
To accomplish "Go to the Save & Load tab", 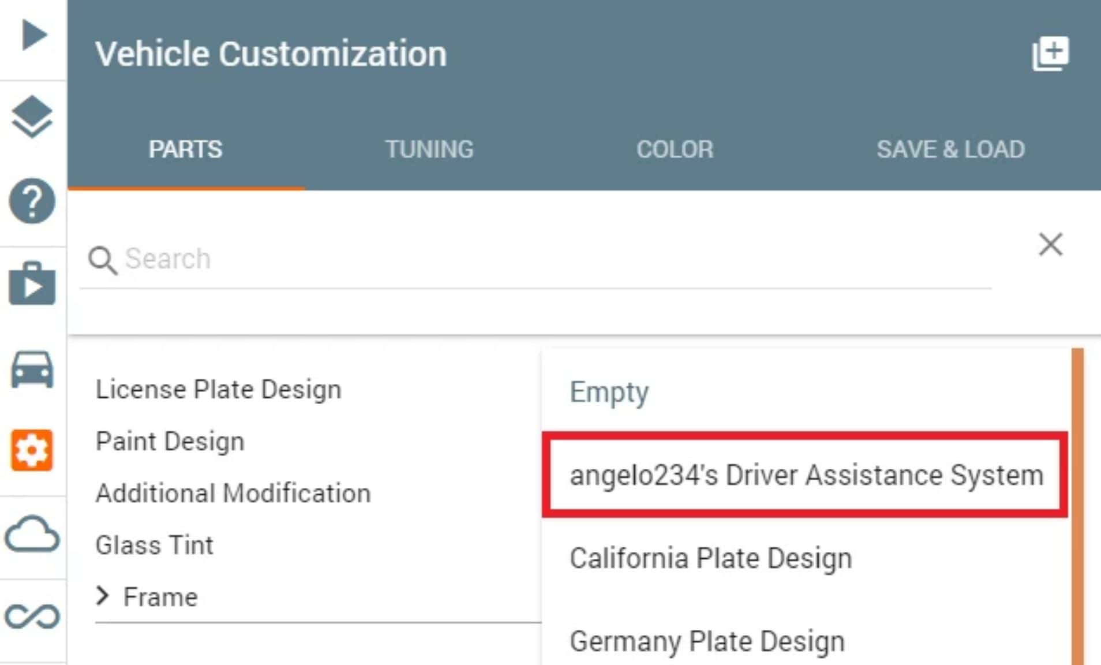I will point(950,150).
